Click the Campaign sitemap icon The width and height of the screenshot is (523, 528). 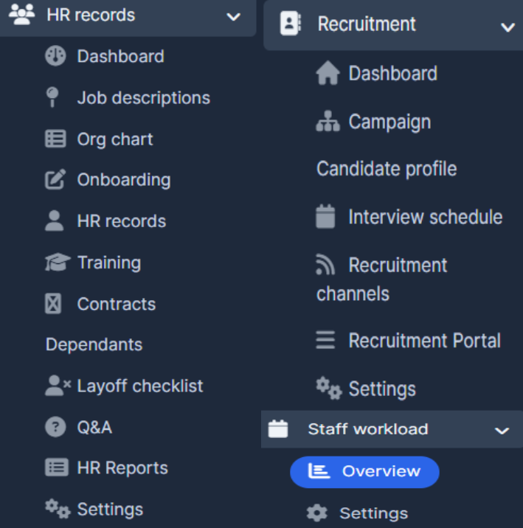pyautogui.click(x=328, y=122)
